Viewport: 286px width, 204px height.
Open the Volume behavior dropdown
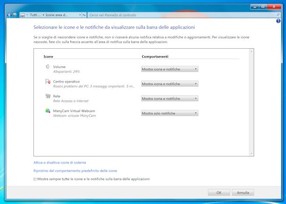point(170,69)
